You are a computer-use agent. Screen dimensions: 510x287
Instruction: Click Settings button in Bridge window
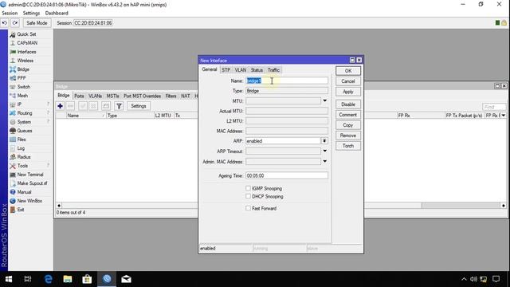(139, 106)
